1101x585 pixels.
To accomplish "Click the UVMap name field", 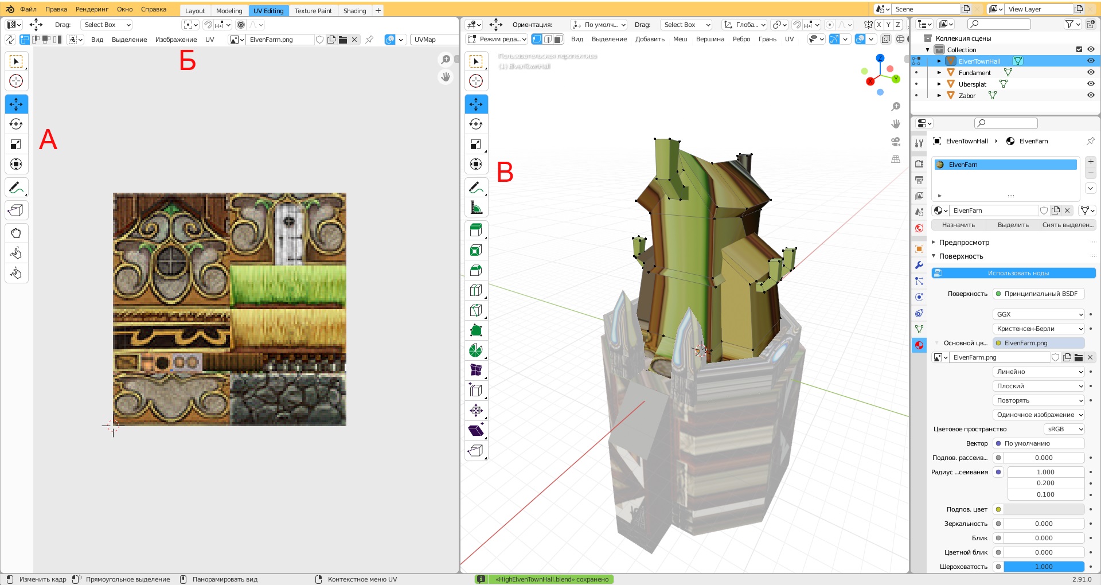I will 433,40.
